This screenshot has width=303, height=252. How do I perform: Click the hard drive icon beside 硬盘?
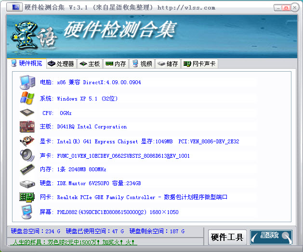(27, 184)
